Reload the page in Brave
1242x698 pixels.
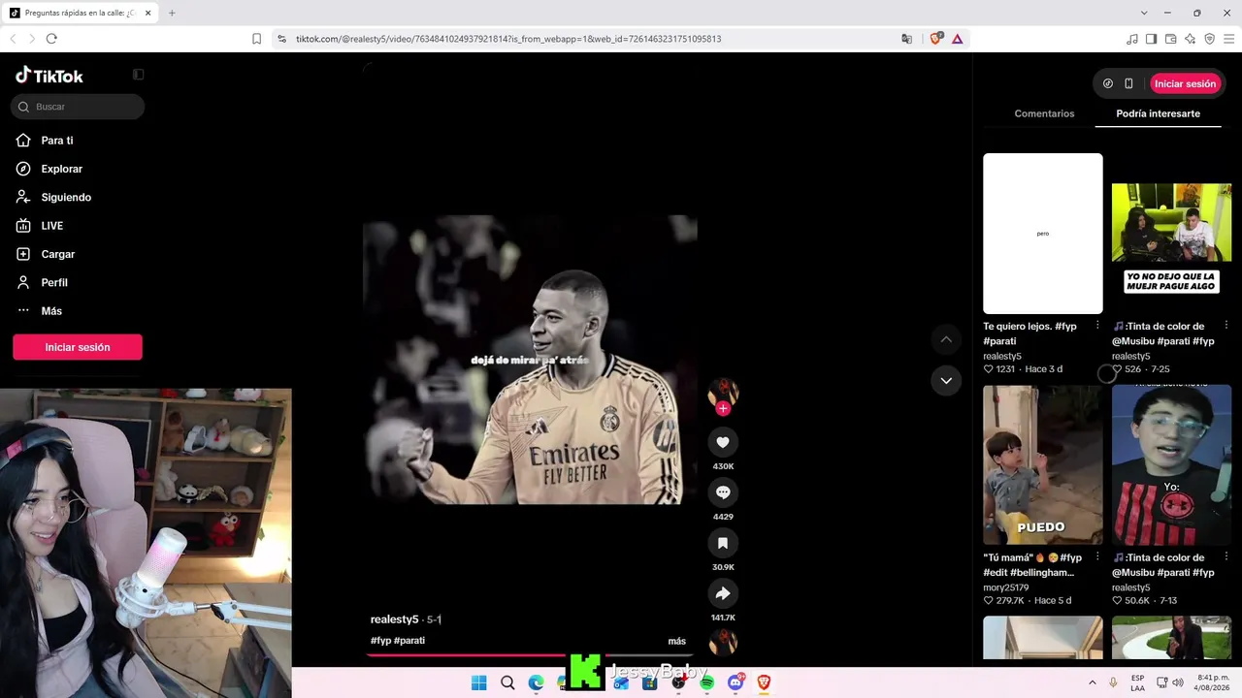click(x=51, y=39)
